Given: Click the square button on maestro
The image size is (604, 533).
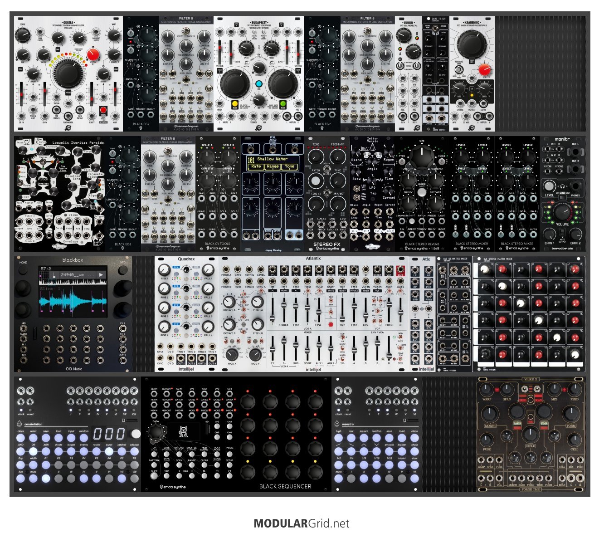Looking at the screenshot, I should (x=364, y=438).
